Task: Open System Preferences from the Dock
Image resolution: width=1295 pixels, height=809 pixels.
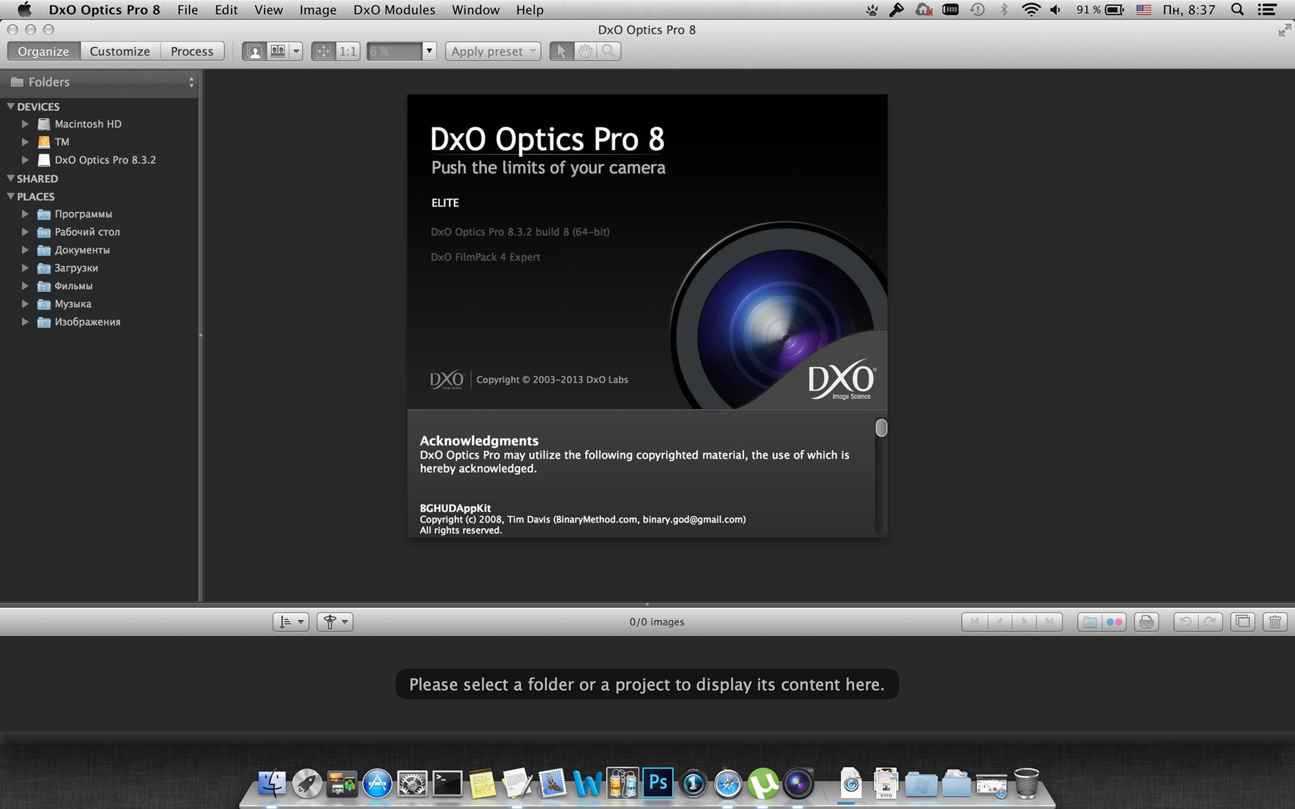Action: click(412, 784)
